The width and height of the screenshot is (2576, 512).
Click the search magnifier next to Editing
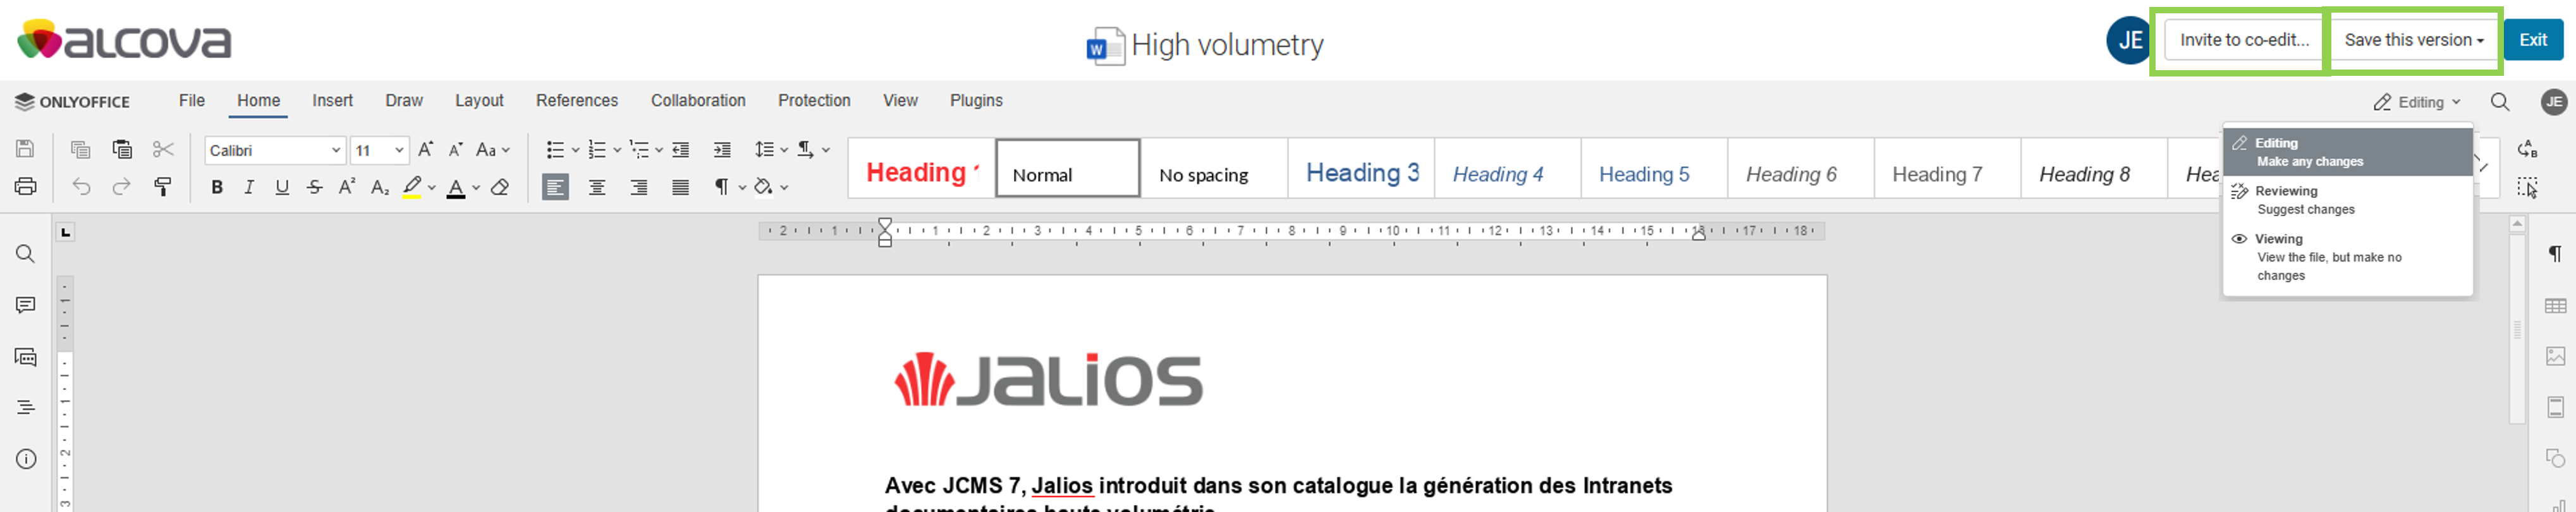pos(2500,102)
